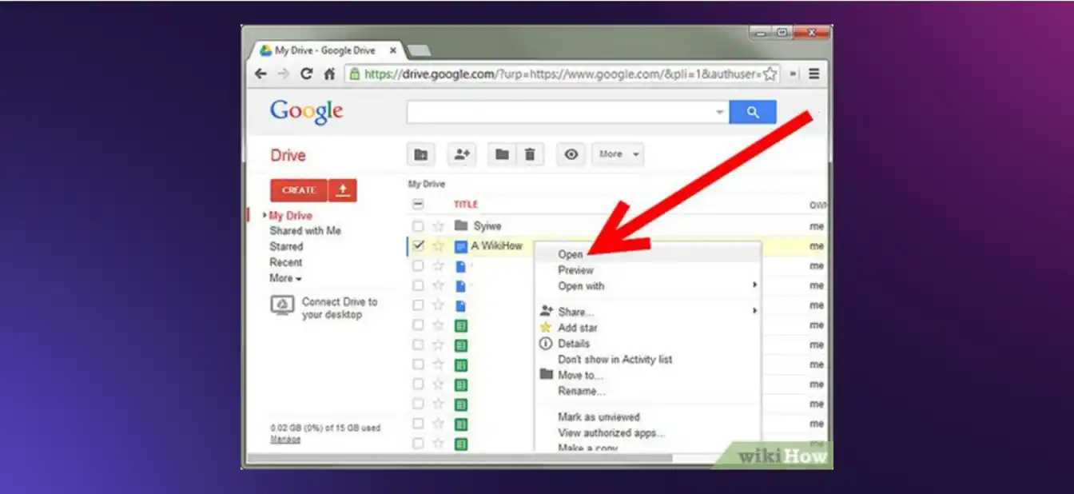Click the browser forward arrow
Screen dimensions: 1074x494
coord(283,74)
